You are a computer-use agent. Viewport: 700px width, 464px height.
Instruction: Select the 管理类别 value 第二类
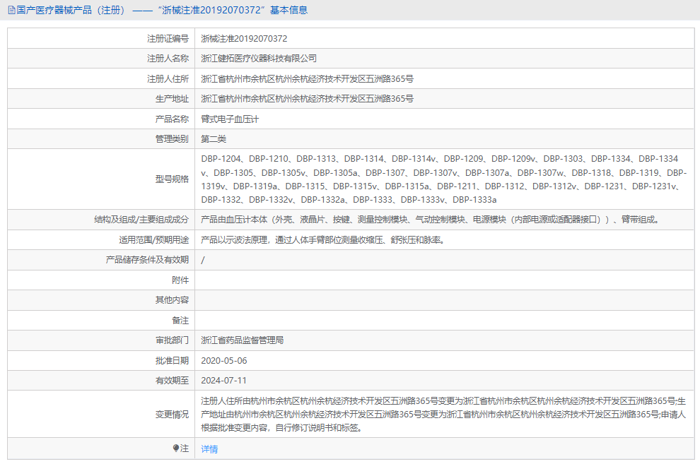(x=215, y=138)
